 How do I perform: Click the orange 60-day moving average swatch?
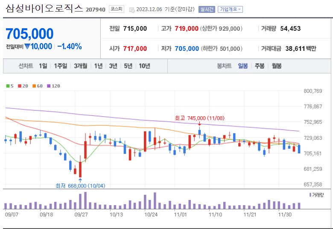click(34, 86)
